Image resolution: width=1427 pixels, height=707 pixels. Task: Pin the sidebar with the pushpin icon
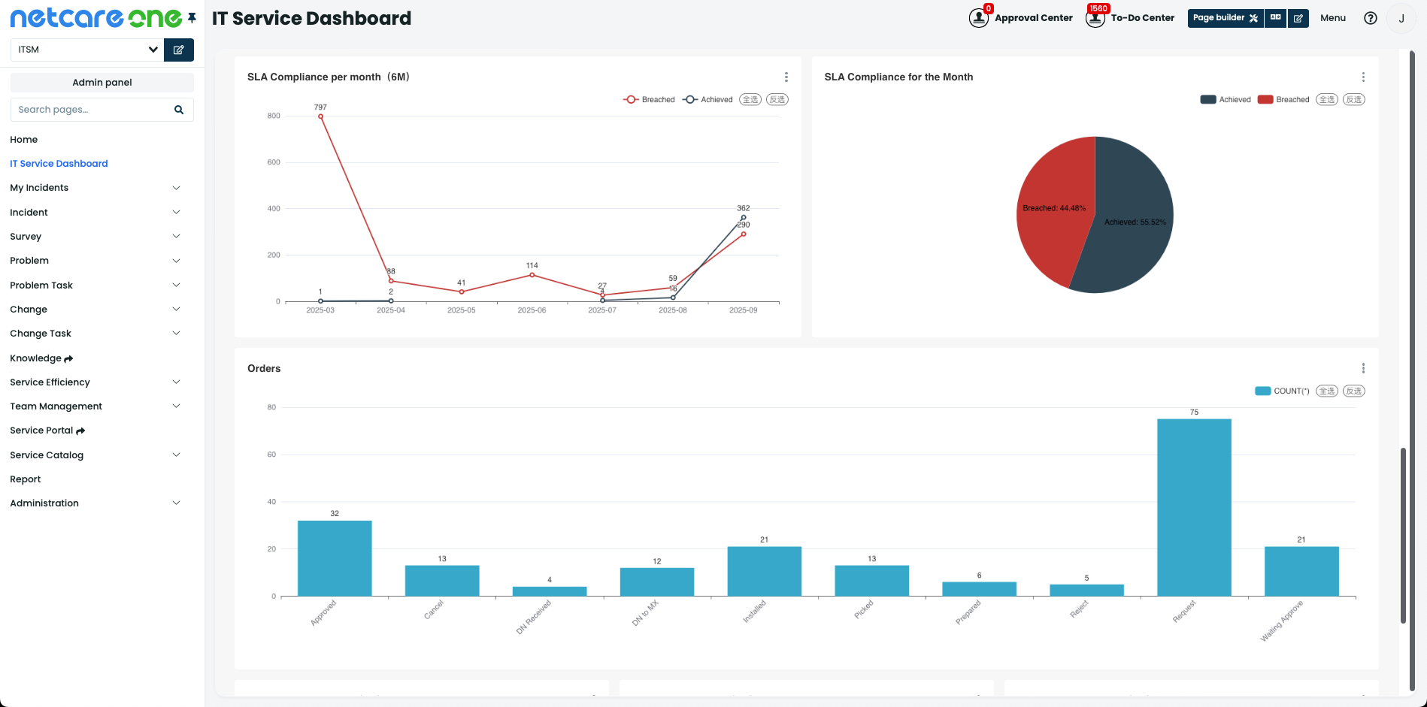tap(192, 18)
